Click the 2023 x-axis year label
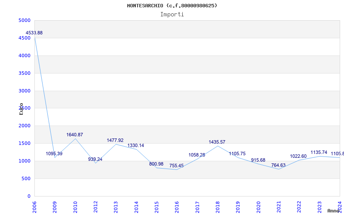The width and height of the screenshot is (344, 215). 319,207
